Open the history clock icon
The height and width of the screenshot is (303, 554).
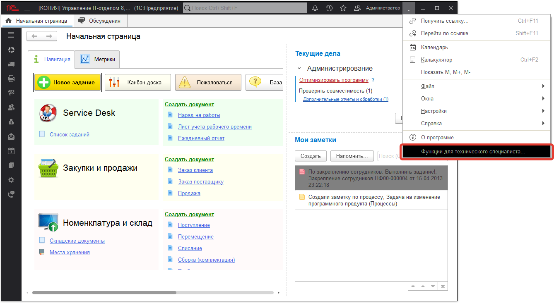[x=329, y=8]
